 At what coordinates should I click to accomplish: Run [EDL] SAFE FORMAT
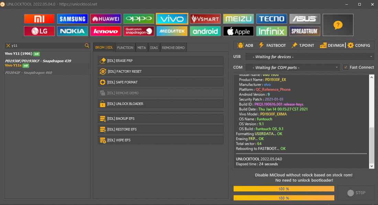pyautogui.click(x=160, y=82)
